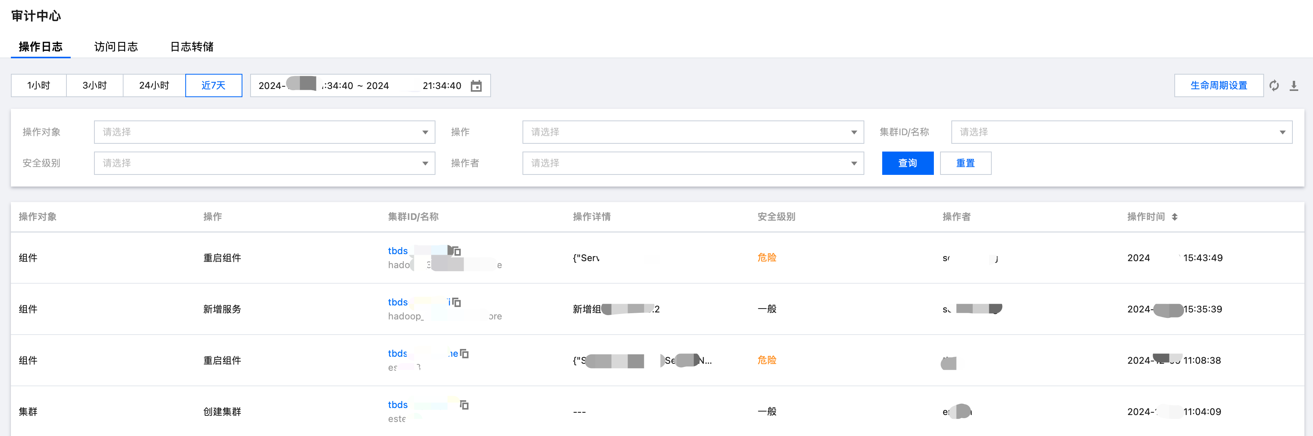The height and width of the screenshot is (436, 1313).
Task: Open the calendar date picker icon
Action: [x=476, y=85]
